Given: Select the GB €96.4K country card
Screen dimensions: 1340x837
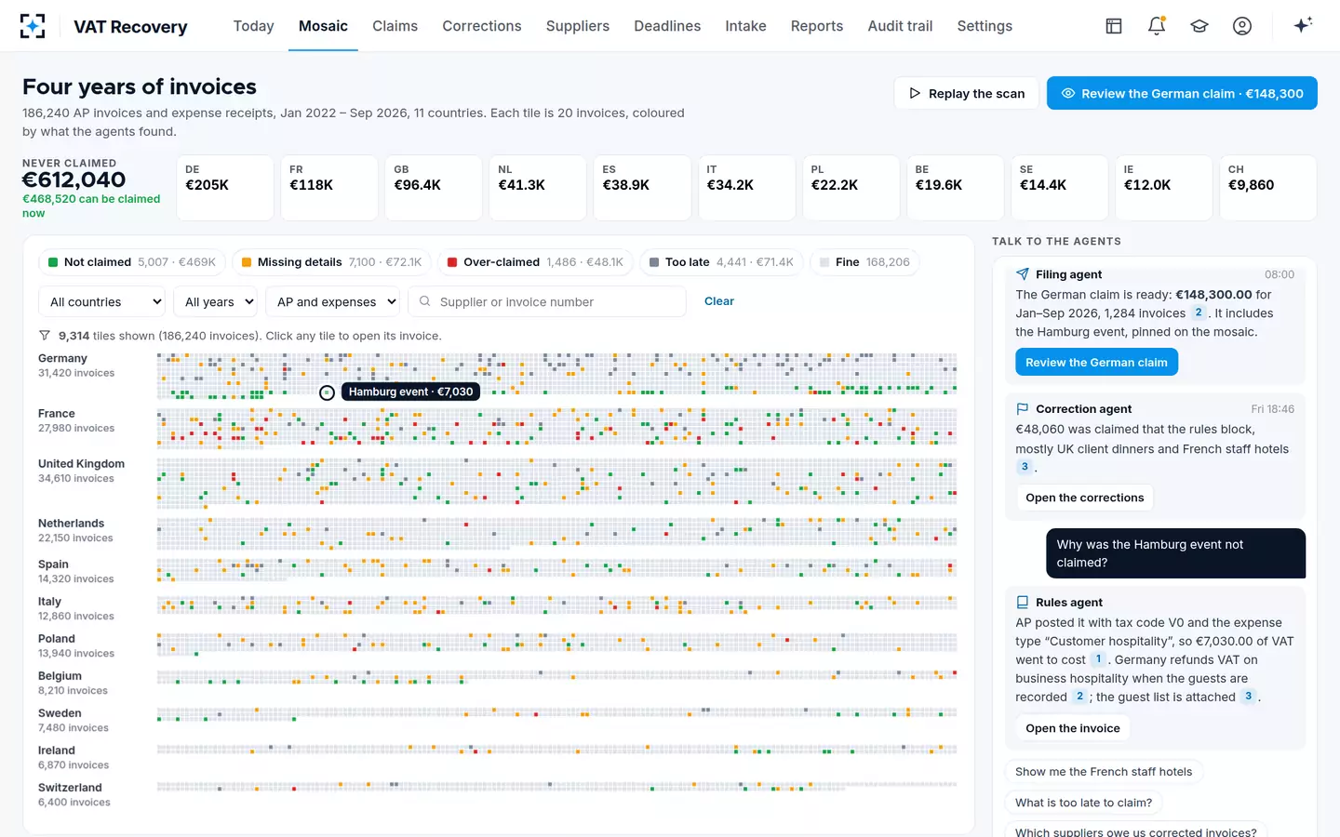Looking at the screenshot, I should coord(434,188).
